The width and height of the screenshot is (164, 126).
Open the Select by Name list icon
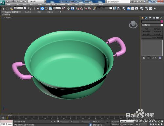tap(29, 8)
